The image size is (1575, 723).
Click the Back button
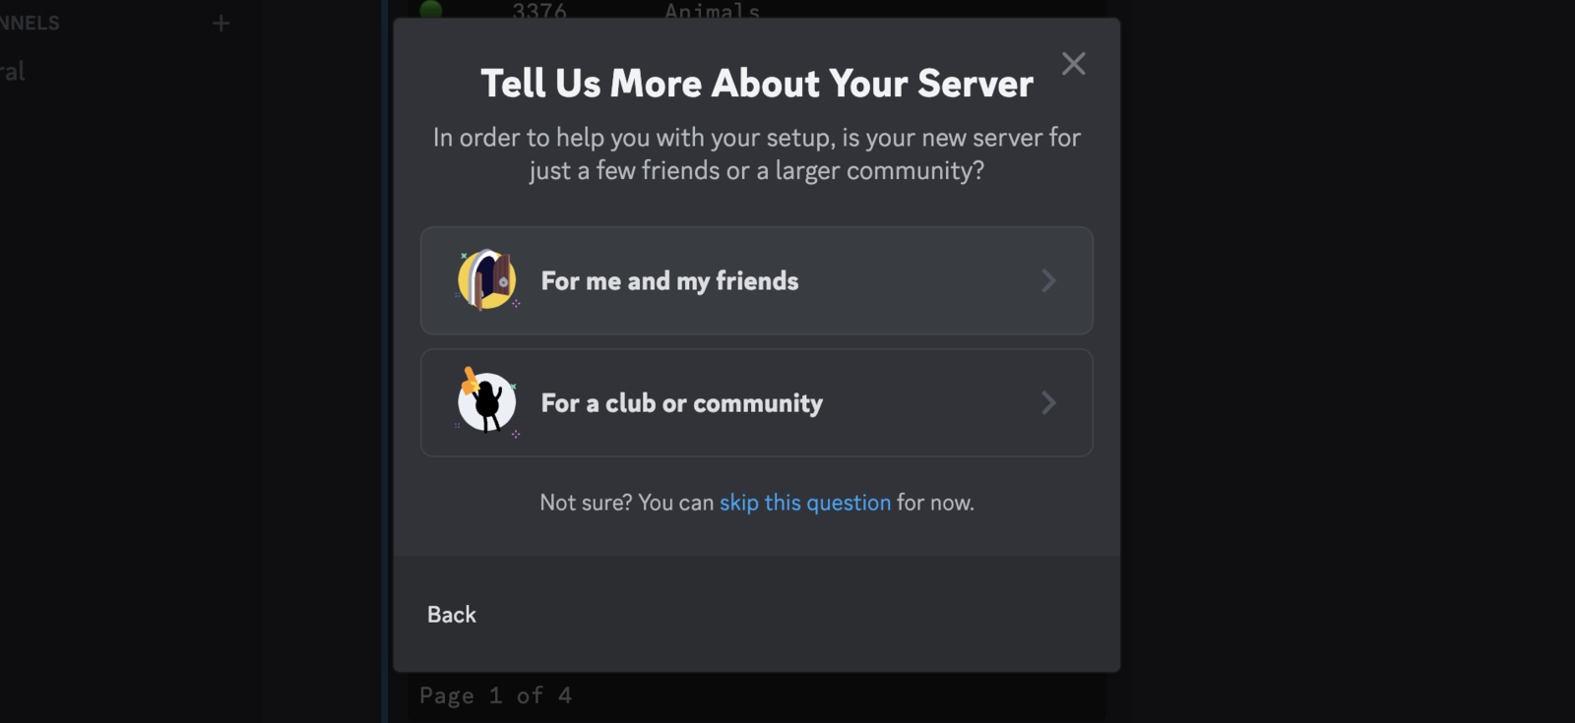[451, 614]
